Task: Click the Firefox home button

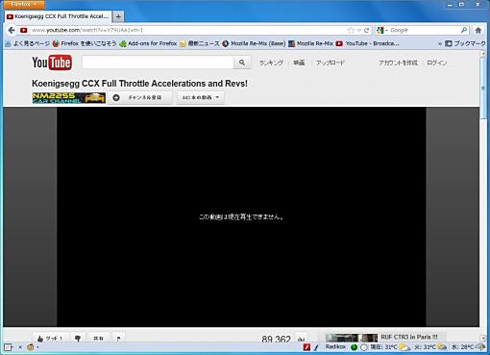Action: coord(478,30)
